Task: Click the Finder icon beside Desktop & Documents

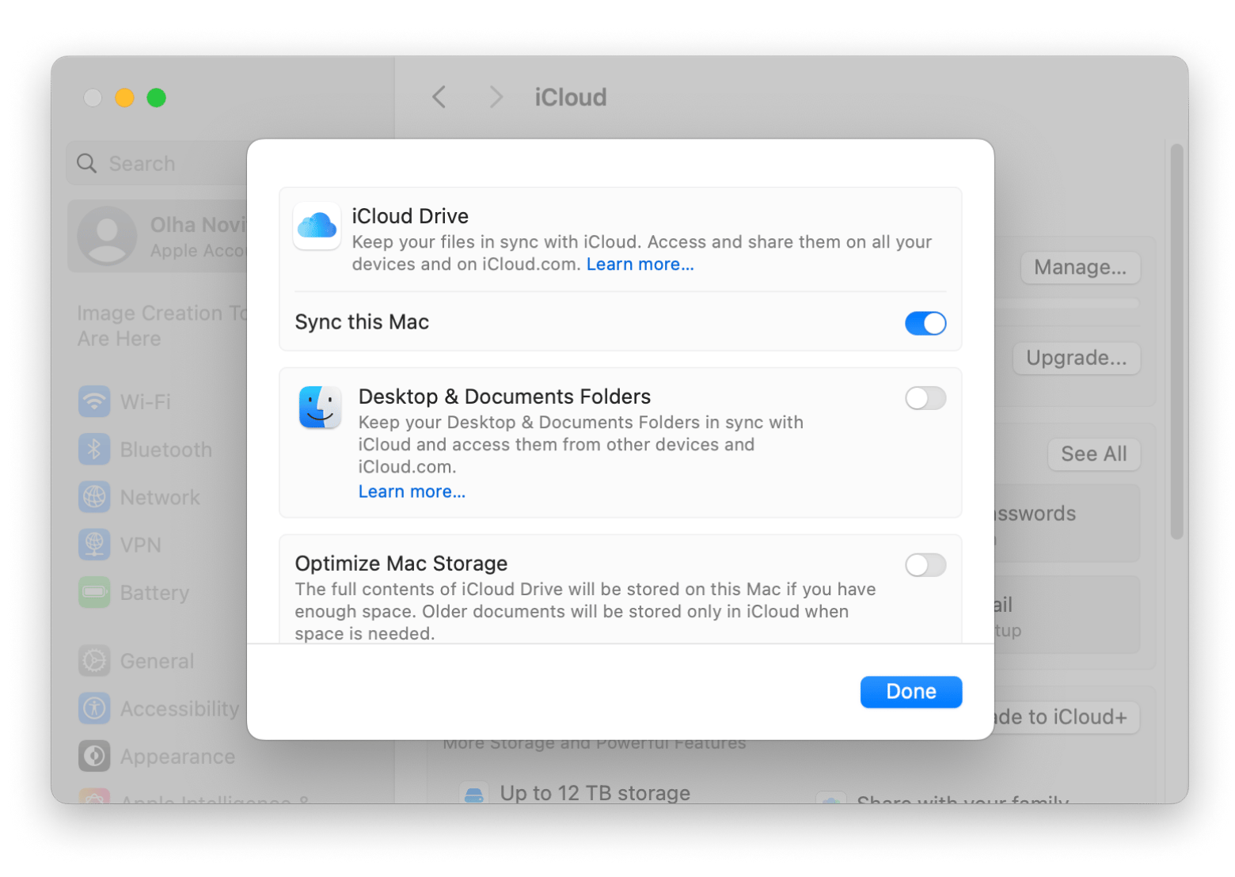Action: click(x=320, y=408)
